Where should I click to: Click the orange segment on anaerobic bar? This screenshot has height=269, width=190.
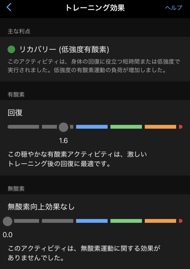(160, 221)
